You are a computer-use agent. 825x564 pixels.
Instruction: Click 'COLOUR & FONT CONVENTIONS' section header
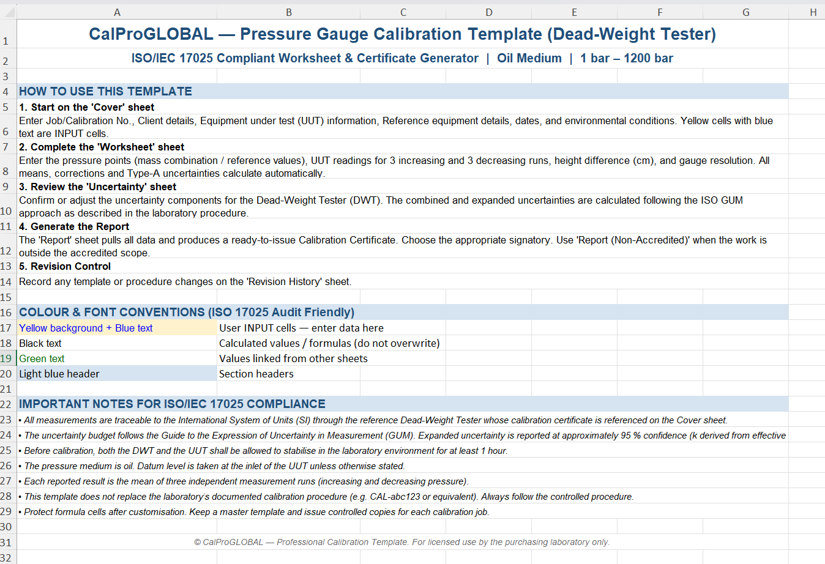403,312
